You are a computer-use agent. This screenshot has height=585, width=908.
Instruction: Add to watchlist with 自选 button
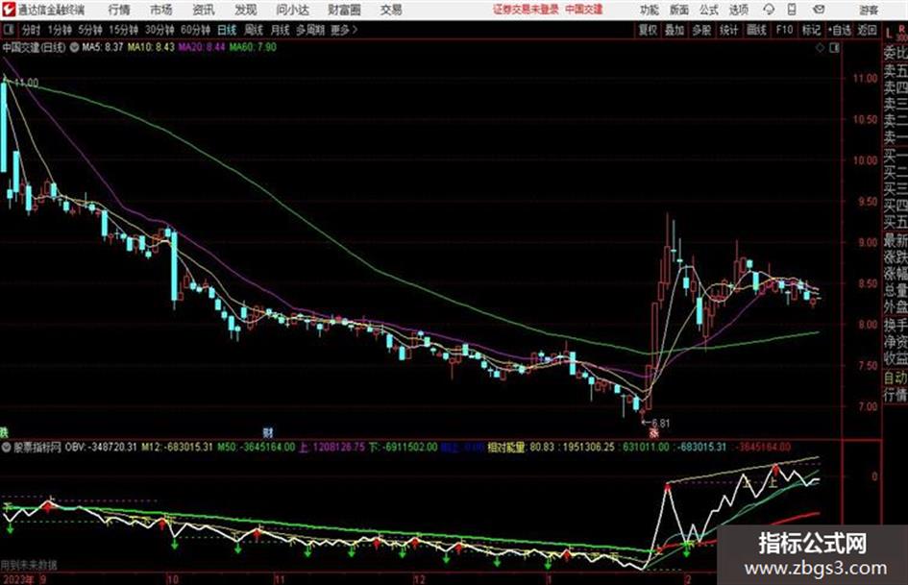pyautogui.click(x=839, y=30)
